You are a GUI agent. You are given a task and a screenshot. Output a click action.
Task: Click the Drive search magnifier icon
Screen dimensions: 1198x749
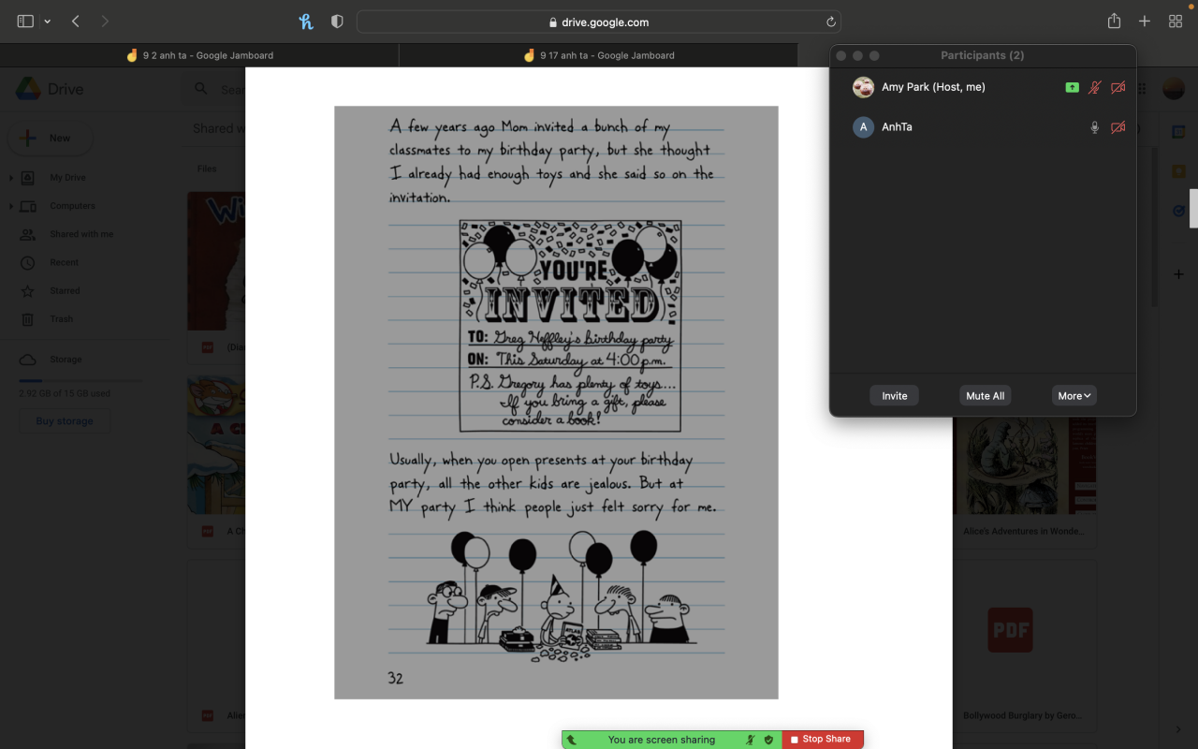click(200, 89)
